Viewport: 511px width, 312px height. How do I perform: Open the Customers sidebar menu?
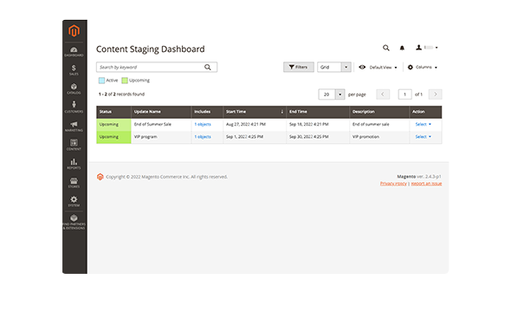coord(74,107)
